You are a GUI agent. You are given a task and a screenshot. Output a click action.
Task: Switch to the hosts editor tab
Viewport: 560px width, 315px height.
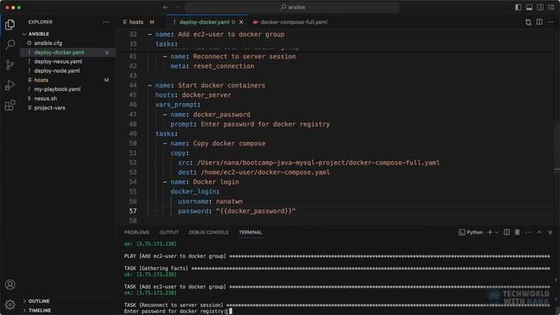click(x=139, y=22)
